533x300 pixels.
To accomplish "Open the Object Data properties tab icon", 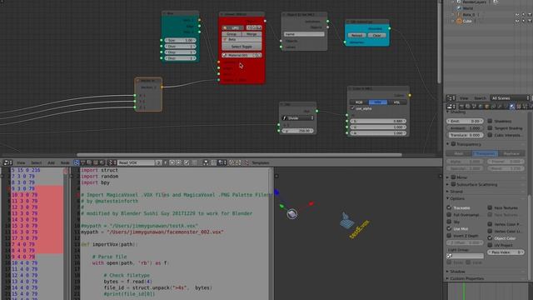I will click(x=506, y=107).
